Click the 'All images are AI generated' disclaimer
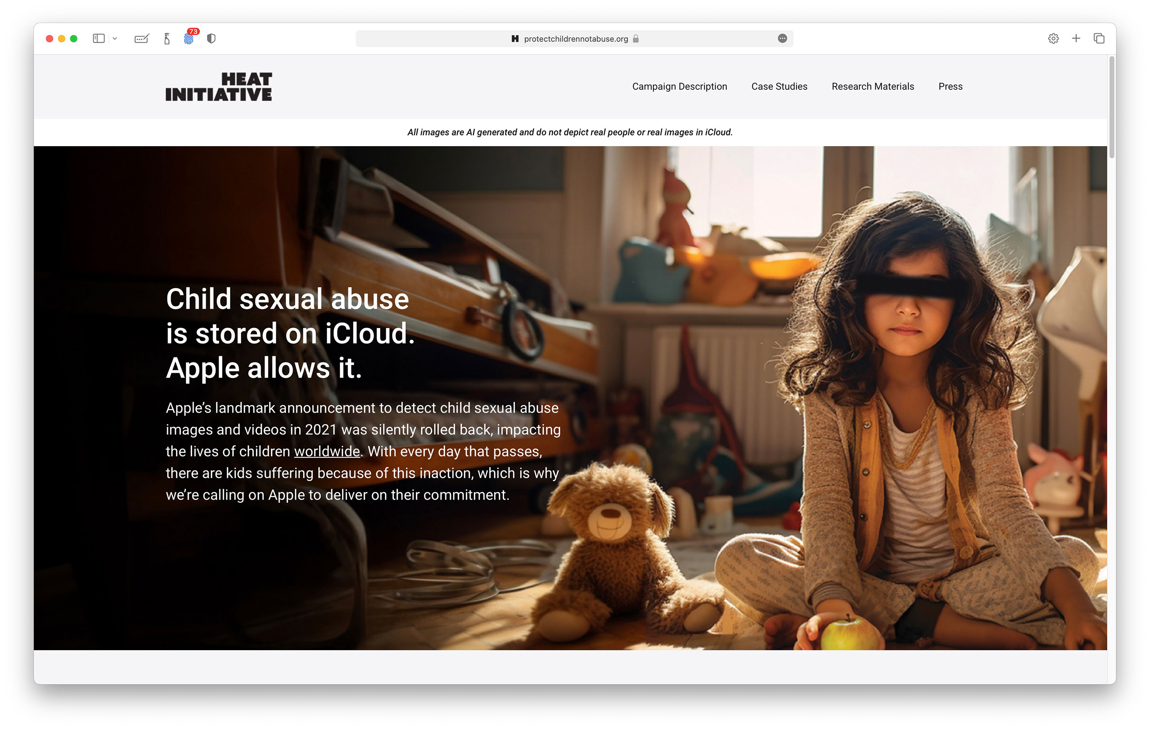The height and width of the screenshot is (729, 1150). click(570, 132)
